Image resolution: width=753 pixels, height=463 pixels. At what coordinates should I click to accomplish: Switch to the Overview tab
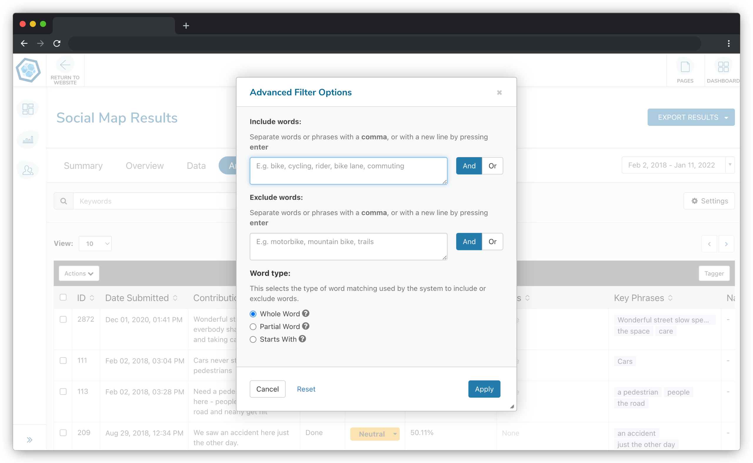point(144,165)
